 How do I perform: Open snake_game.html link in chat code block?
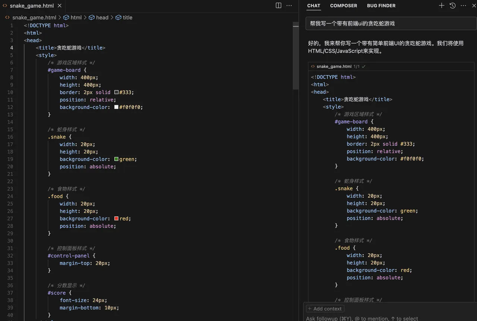(x=334, y=66)
